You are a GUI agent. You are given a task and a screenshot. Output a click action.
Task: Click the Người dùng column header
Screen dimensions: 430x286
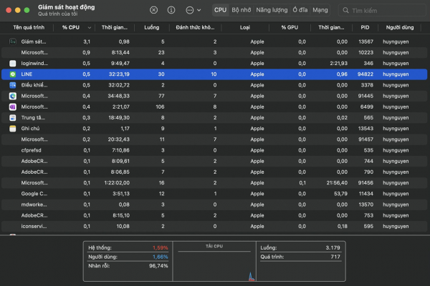tap(401, 27)
